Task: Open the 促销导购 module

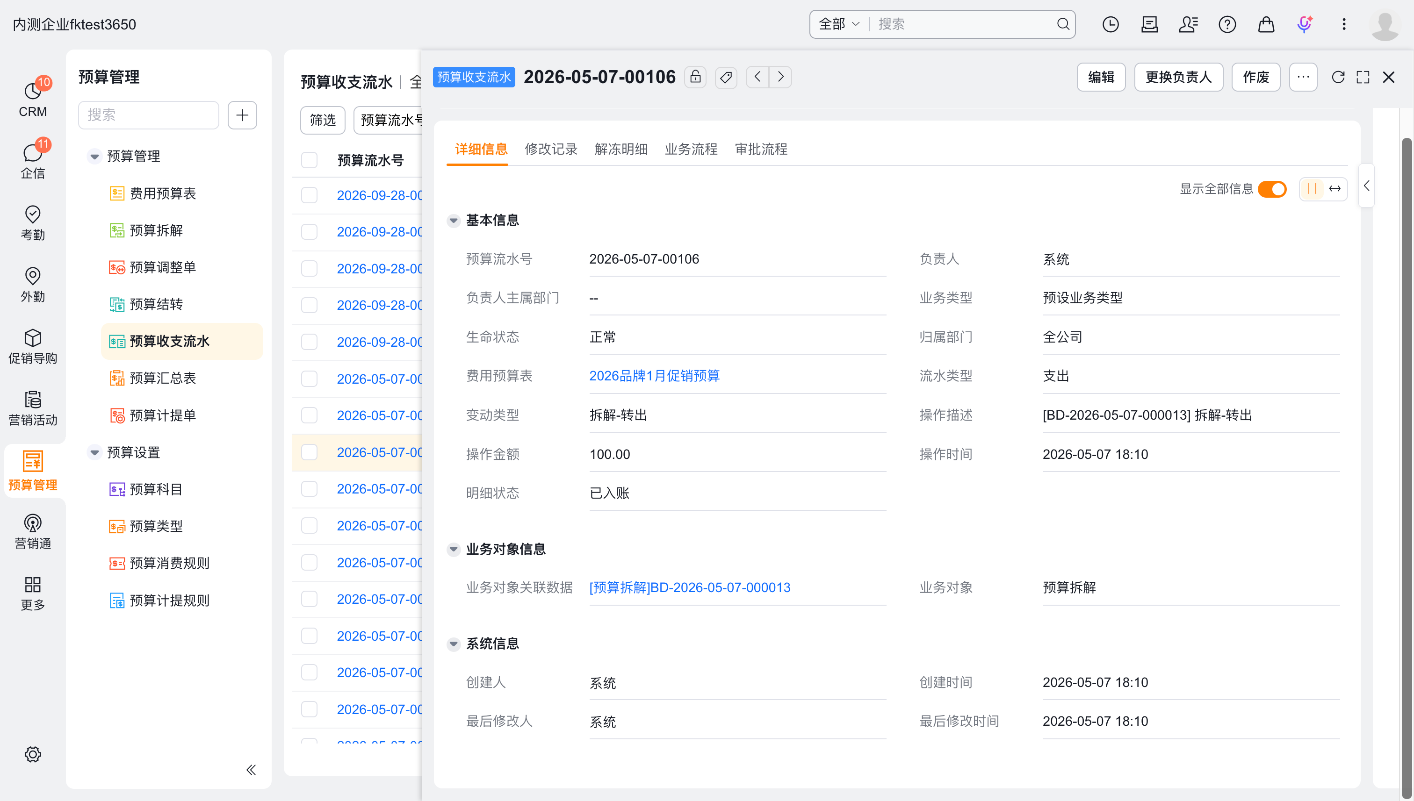Action: pos(32,346)
